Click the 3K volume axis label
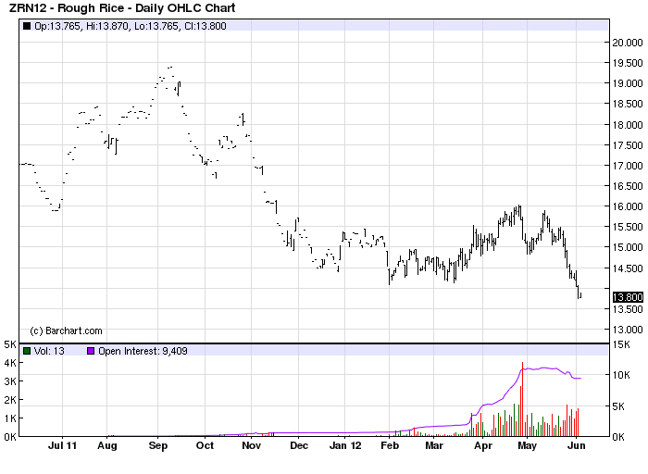The image size is (648, 474). (x=10, y=381)
